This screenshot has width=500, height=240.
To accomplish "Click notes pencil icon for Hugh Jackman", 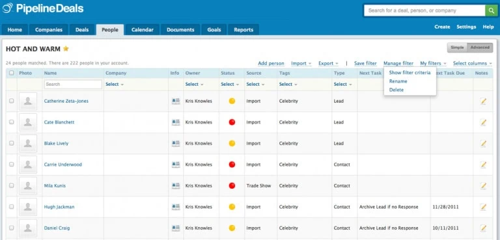I will pos(484,207).
